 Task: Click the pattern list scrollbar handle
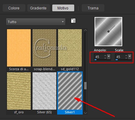(x=85, y=86)
